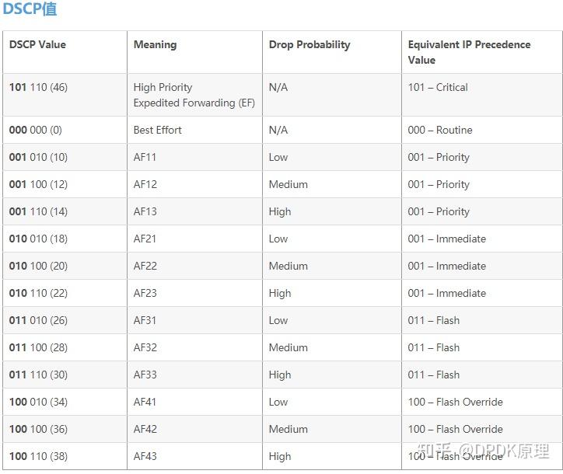Select the AF22 meaning cell
563x474 pixels.
pos(145,267)
